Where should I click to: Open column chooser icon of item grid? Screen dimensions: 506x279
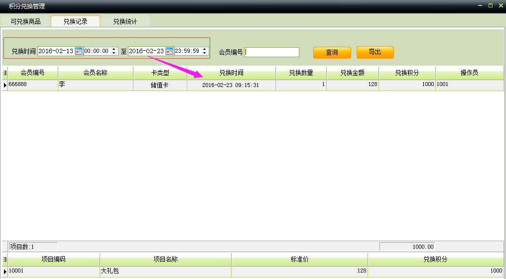(x=5, y=259)
